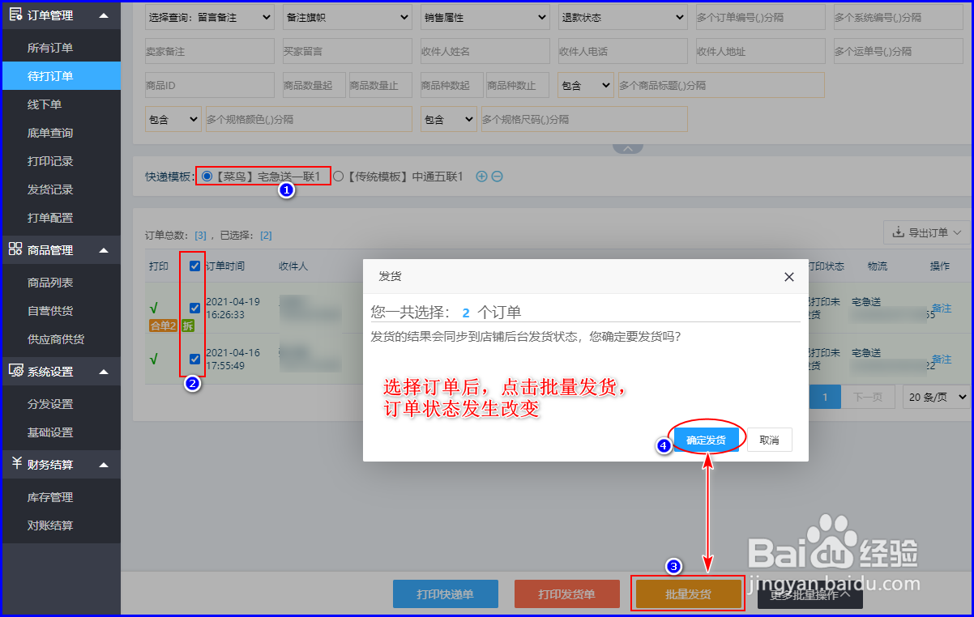Viewport: 974px width, 617px height.
Task: Click the ⊖ icon to remove an express template
Action: pyautogui.click(x=498, y=176)
